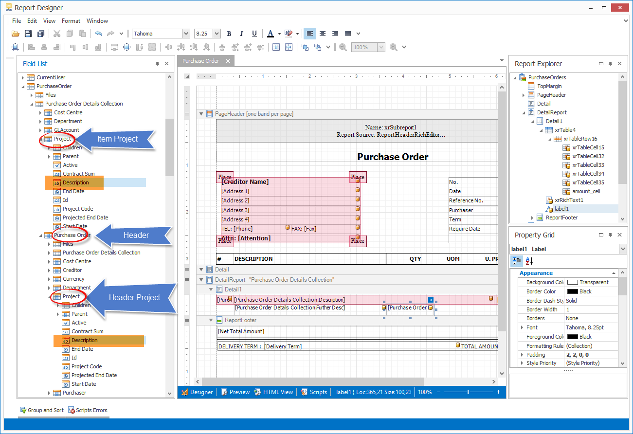633x434 pixels.
Task: Click the Font Color button
Action: [271, 34]
